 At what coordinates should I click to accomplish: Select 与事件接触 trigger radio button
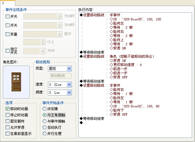44,121
